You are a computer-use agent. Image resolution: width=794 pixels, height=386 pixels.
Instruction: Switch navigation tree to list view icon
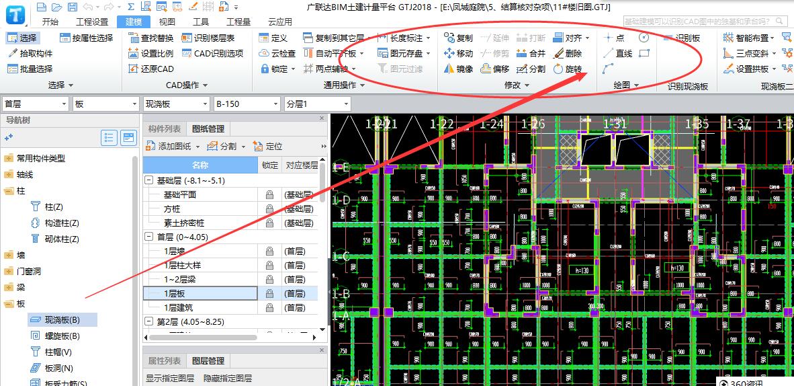tap(109, 137)
